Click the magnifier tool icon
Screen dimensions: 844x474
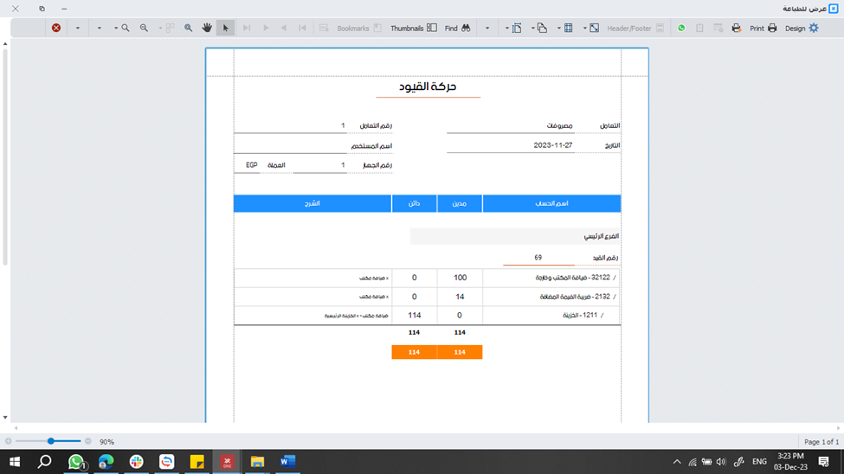(x=189, y=29)
